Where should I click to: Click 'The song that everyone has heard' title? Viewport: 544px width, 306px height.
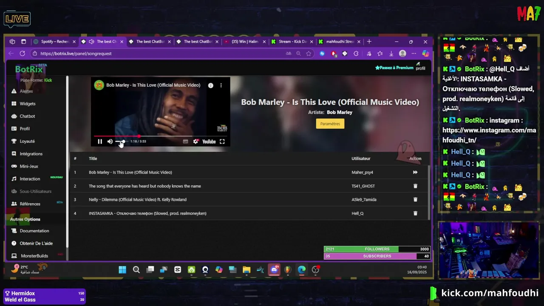pos(144,186)
